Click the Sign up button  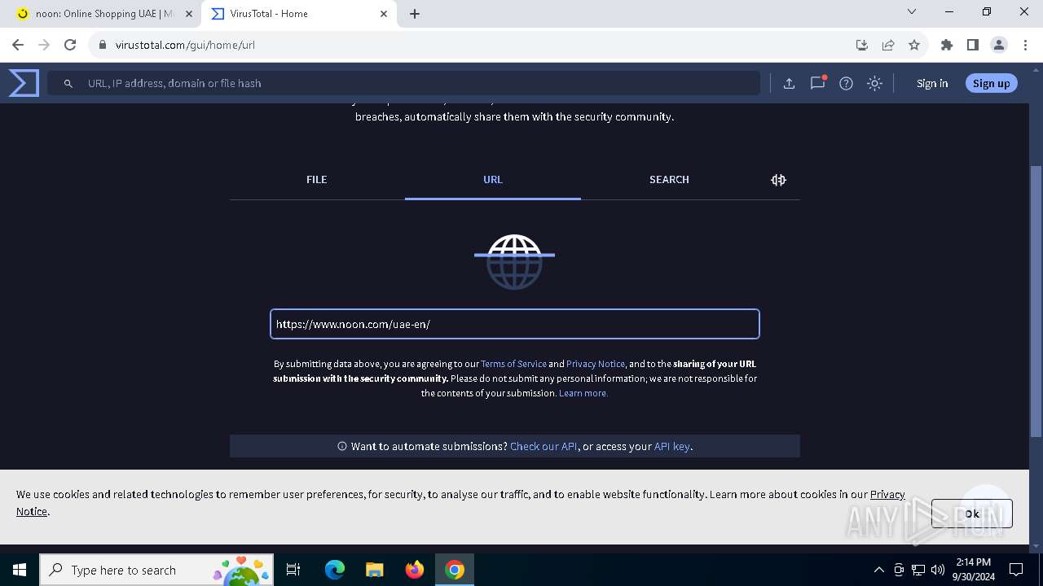coord(991,83)
